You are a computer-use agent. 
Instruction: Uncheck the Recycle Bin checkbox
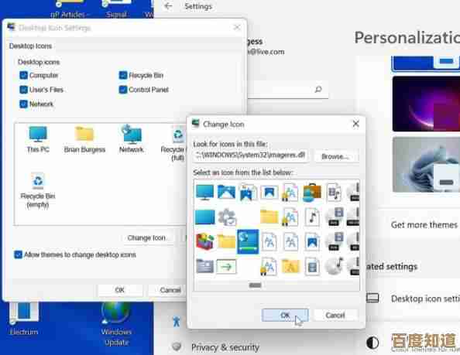123,75
